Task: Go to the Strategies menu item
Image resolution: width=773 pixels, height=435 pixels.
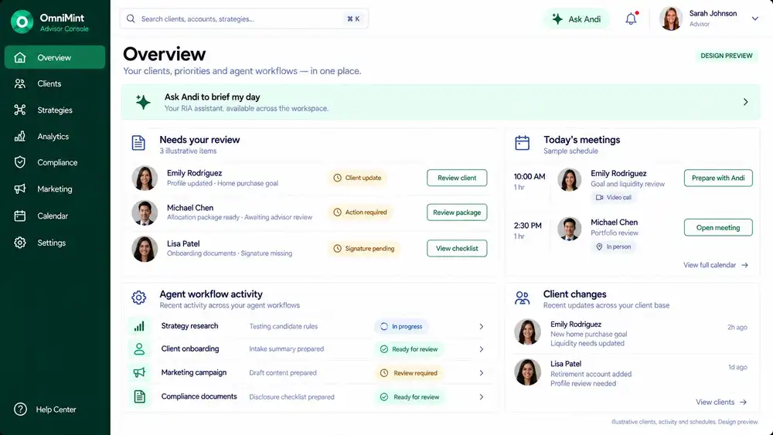Action: 55,110
